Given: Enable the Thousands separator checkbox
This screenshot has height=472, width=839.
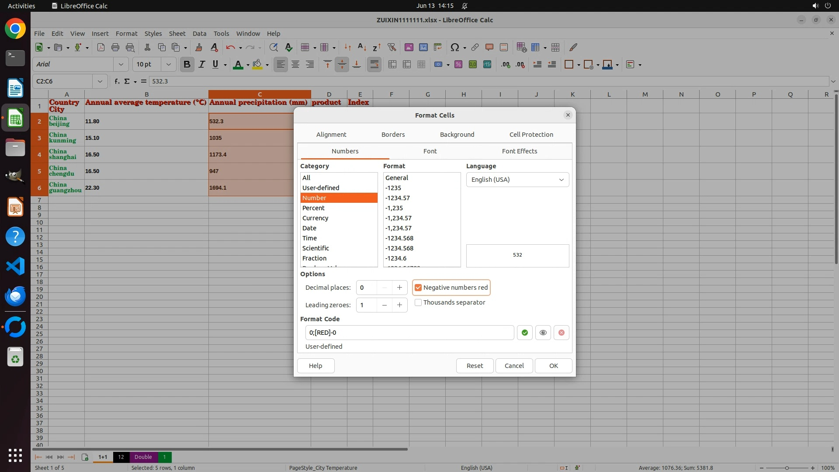Looking at the screenshot, I should tap(418, 302).
